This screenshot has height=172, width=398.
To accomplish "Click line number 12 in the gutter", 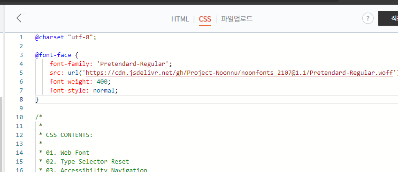I will tap(19, 135).
